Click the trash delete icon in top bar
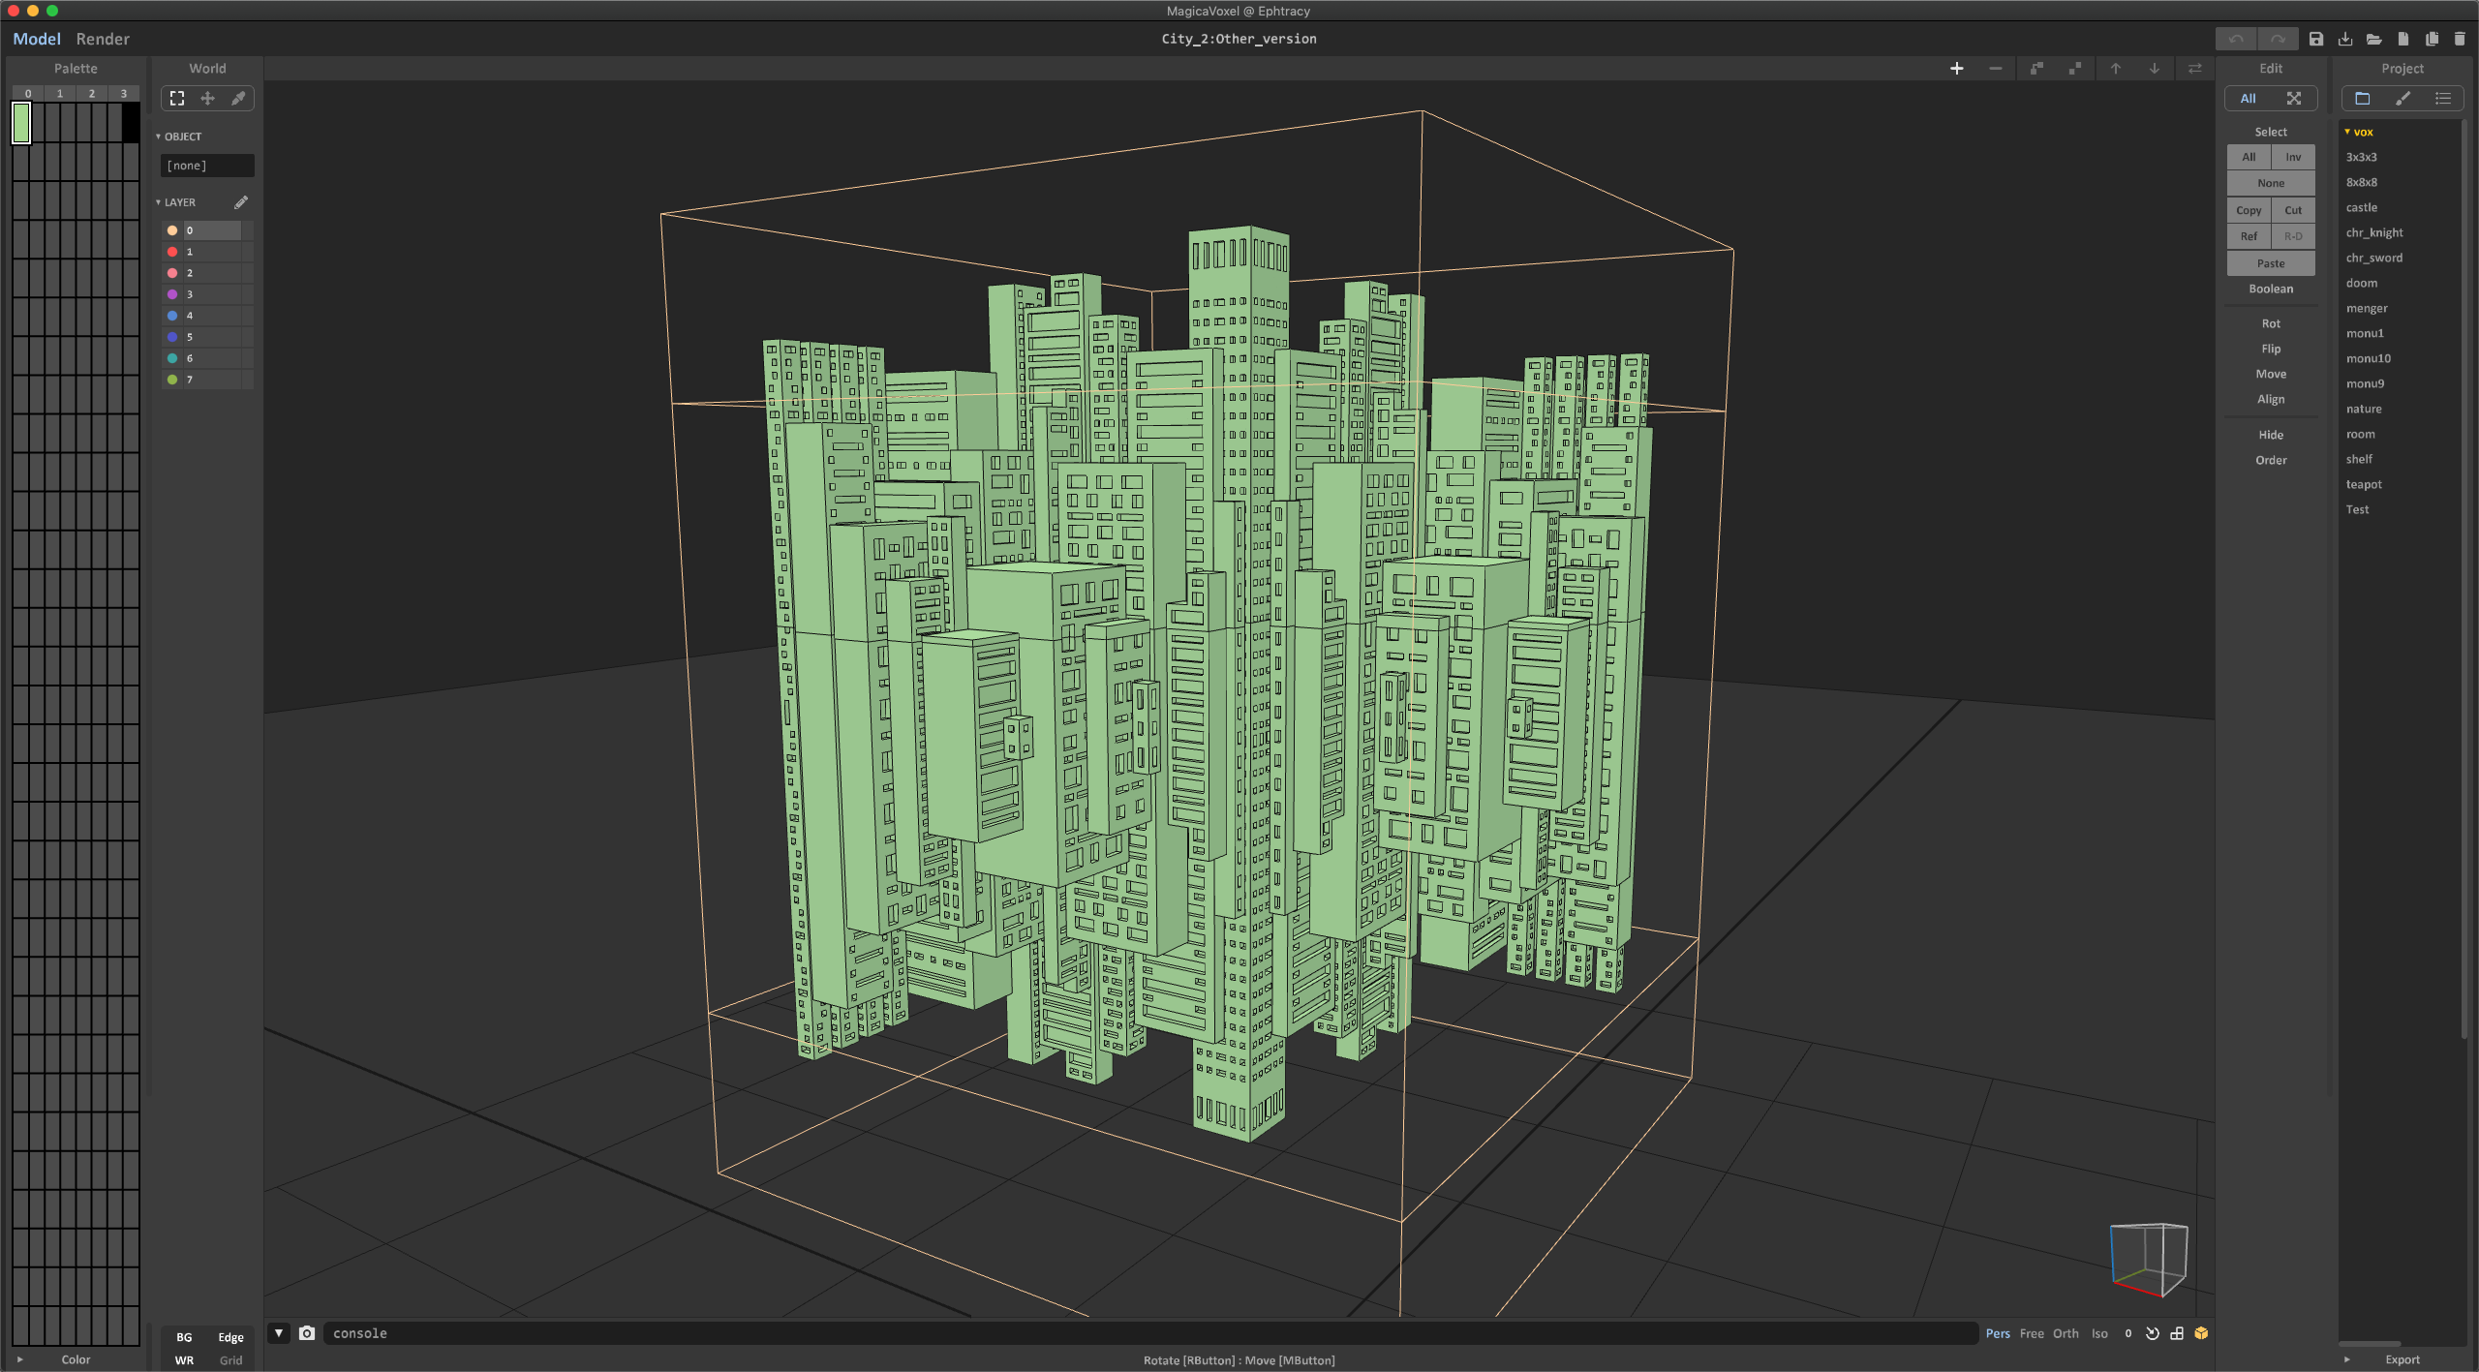The height and width of the screenshot is (1372, 2479). [2460, 39]
